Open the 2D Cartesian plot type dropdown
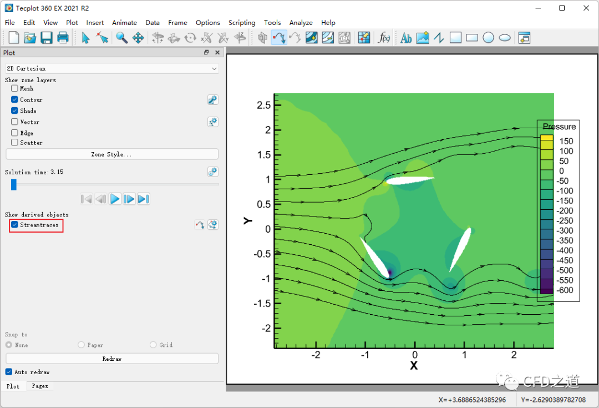The width and height of the screenshot is (599, 408). [x=111, y=68]
